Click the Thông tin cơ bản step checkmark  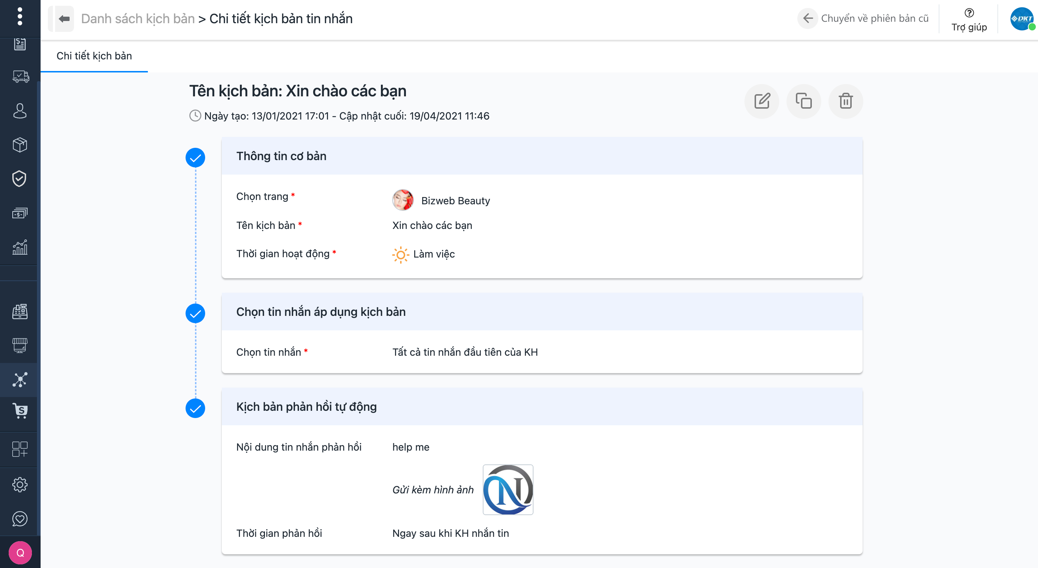point(195,158)
